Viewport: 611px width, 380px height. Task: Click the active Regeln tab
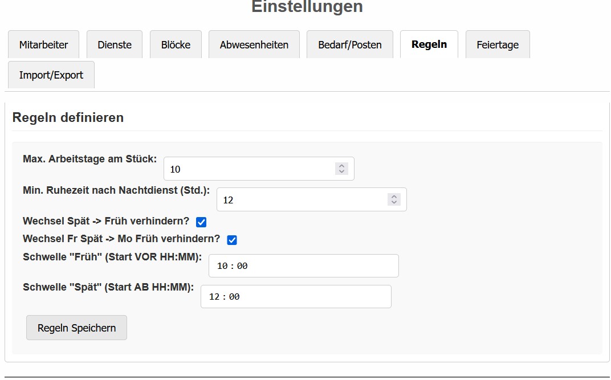click(429, 44)
